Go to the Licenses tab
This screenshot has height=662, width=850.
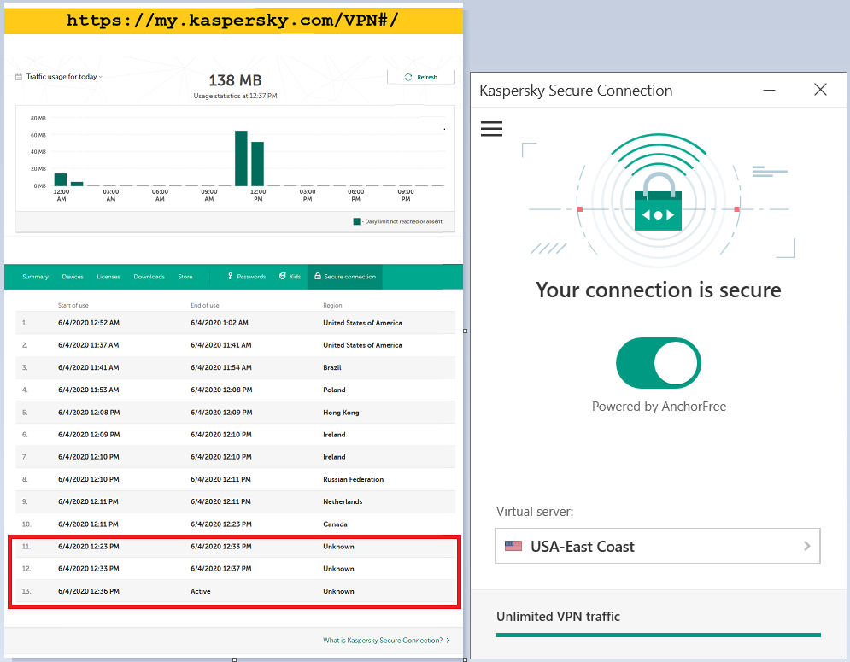point(108,277)
